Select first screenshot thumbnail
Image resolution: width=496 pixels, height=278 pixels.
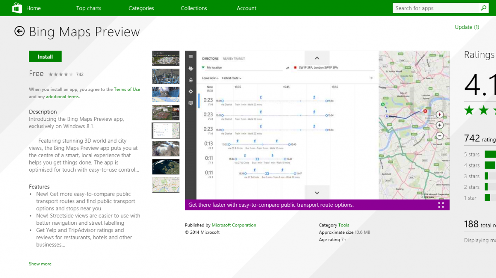[x=166, y=58]
